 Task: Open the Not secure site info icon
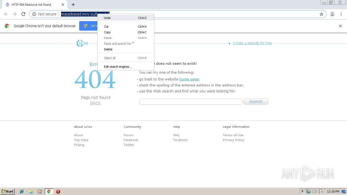point(34,14)
